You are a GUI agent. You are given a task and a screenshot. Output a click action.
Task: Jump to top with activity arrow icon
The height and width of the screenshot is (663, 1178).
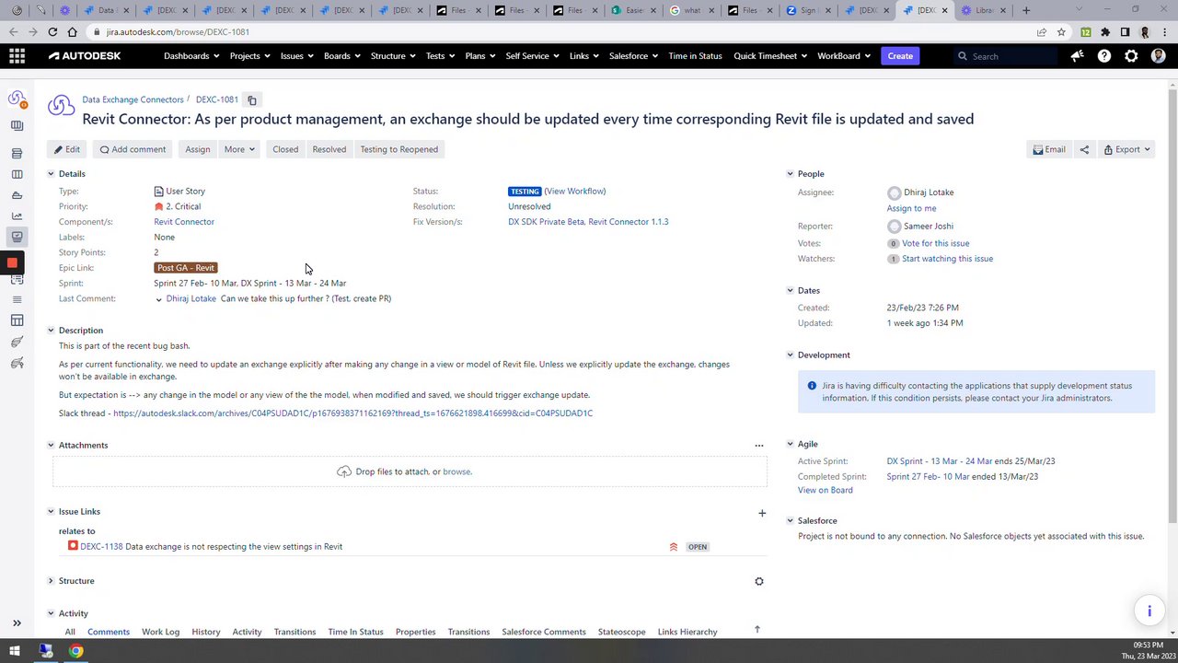pyautogui.click(x=757, y=629)
